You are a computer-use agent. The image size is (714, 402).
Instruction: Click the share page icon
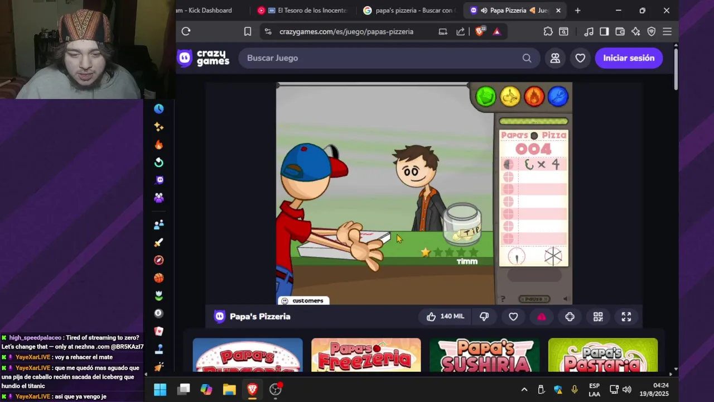(x=461, y=32)
